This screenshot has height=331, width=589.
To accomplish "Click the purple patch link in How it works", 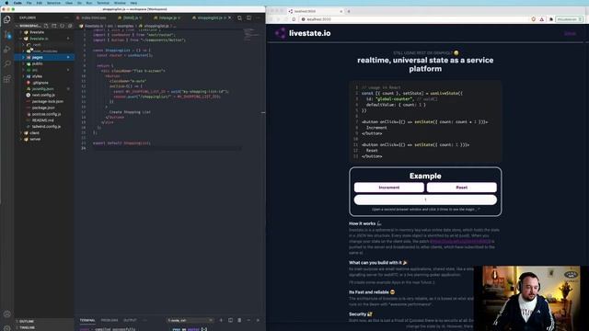I will click(460, 241).
